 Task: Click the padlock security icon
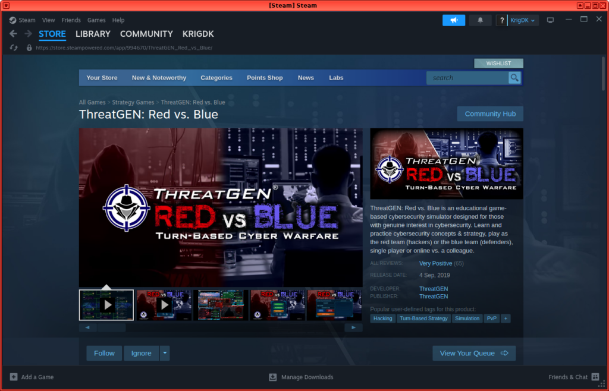(29, 48)
